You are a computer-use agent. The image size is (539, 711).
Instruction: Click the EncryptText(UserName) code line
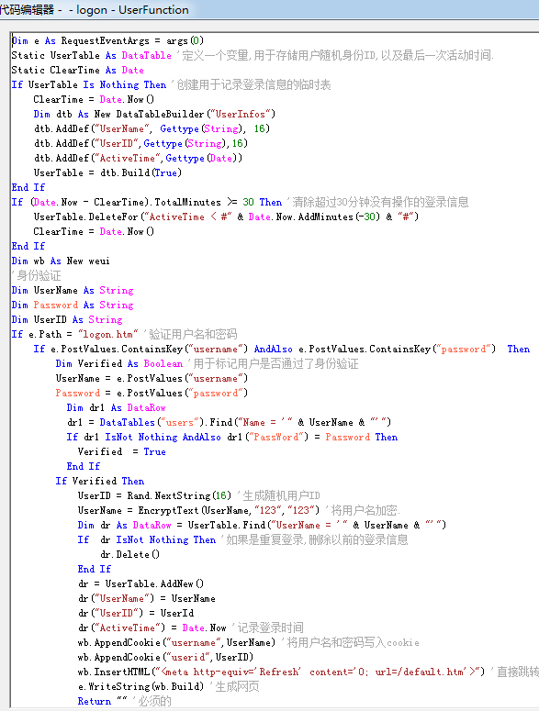[x=239, y=510]
